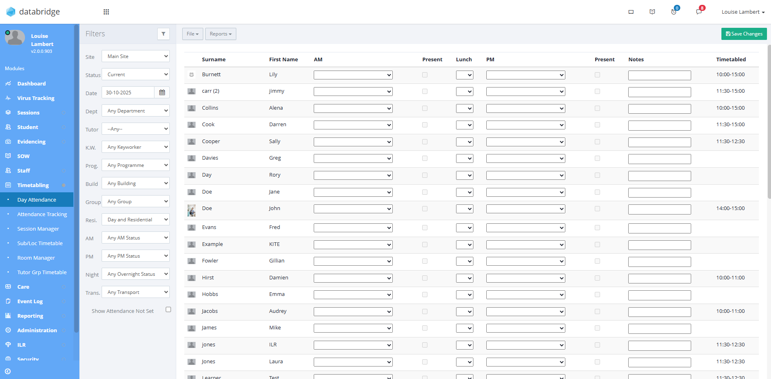Tick AM Present checkbox for Lily Burnett
This screenshot has height=379, width=771.
point(425,75)
